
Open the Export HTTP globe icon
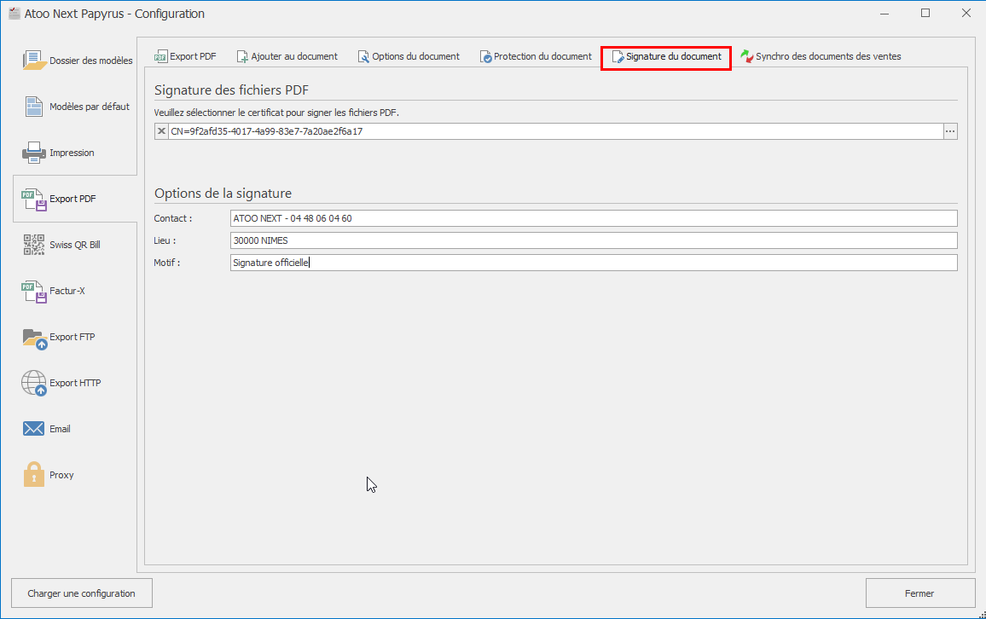(34, 383)
